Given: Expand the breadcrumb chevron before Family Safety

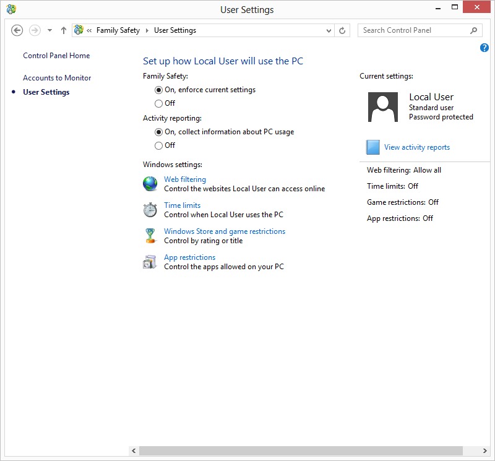Looking at the screenshot, I should [x=90, y=30].
